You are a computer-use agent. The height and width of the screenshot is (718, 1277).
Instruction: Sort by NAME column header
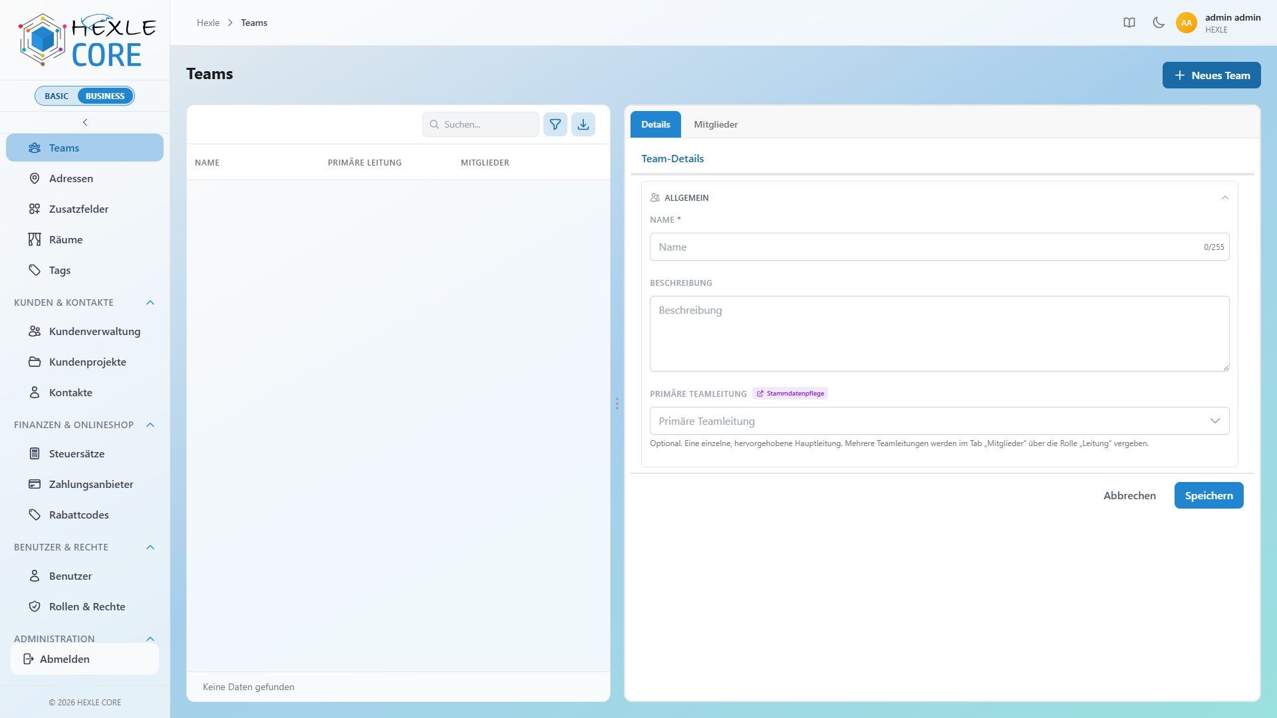[x=207, y=163]
